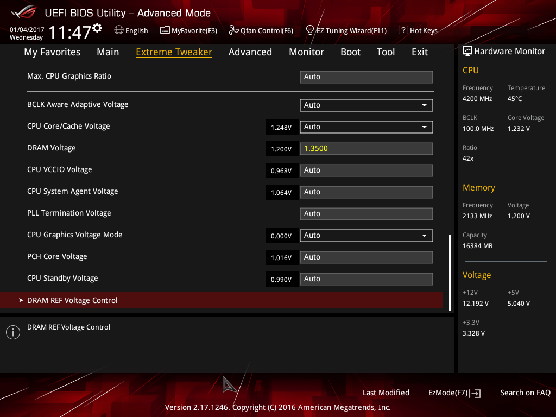Click the EzMode exit arrow icon
The width and height of the screenshot is (556, 417).
[475, 393]
